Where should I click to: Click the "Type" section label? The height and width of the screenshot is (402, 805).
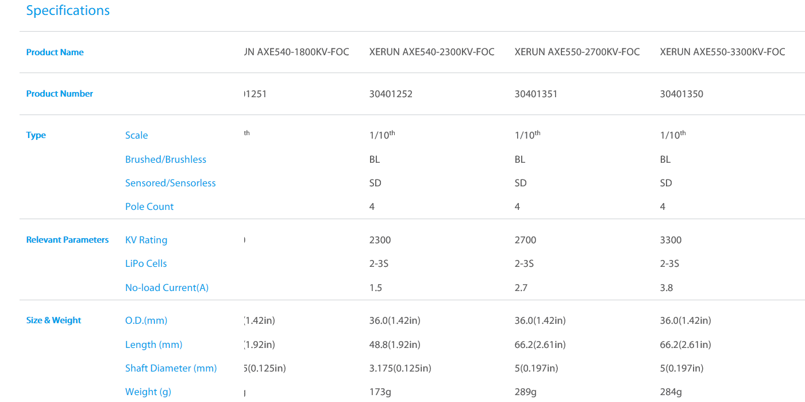[36, 135]
